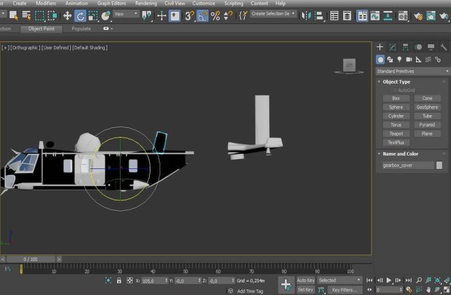Click the Pyramid primitive button
The height and width of the screenshot is (295, 451).
click(427, 125)
